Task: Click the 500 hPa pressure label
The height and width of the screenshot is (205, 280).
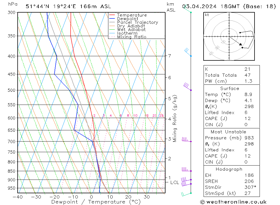Action: click(x=11, y=90)
